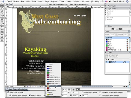Screen dimensions: 131x98
Task: Open the Help menu
Action: point(97,1)
